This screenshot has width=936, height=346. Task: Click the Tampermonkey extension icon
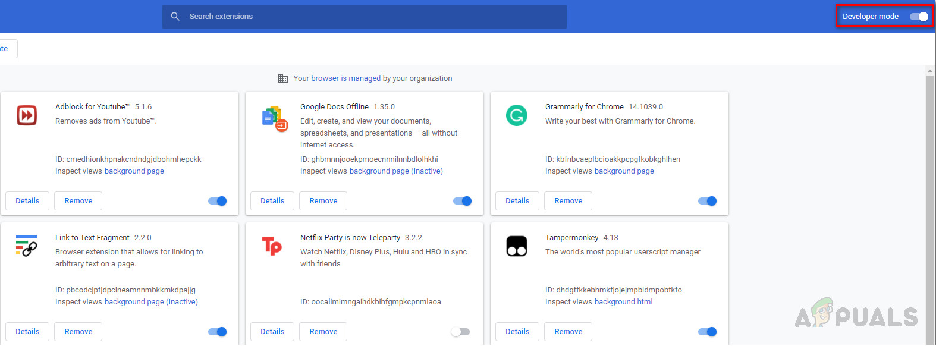click(x=517, y=246)
